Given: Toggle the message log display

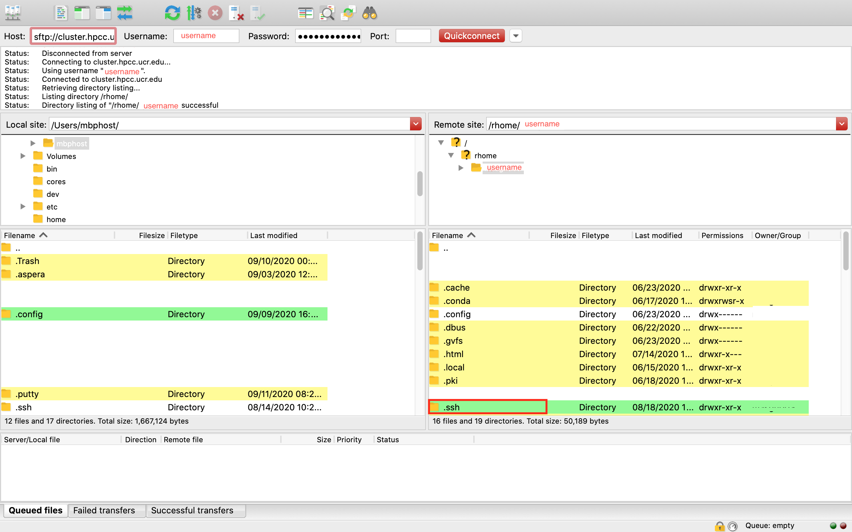Looking at the screenshot, I should coord(61,13).
